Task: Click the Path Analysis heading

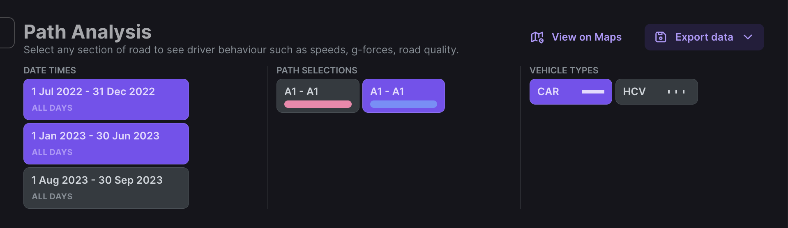Action: click(88, 32)
